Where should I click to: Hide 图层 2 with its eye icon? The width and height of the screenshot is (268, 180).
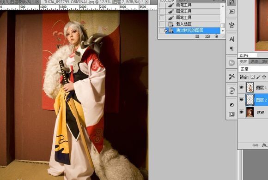pos(241,99)
